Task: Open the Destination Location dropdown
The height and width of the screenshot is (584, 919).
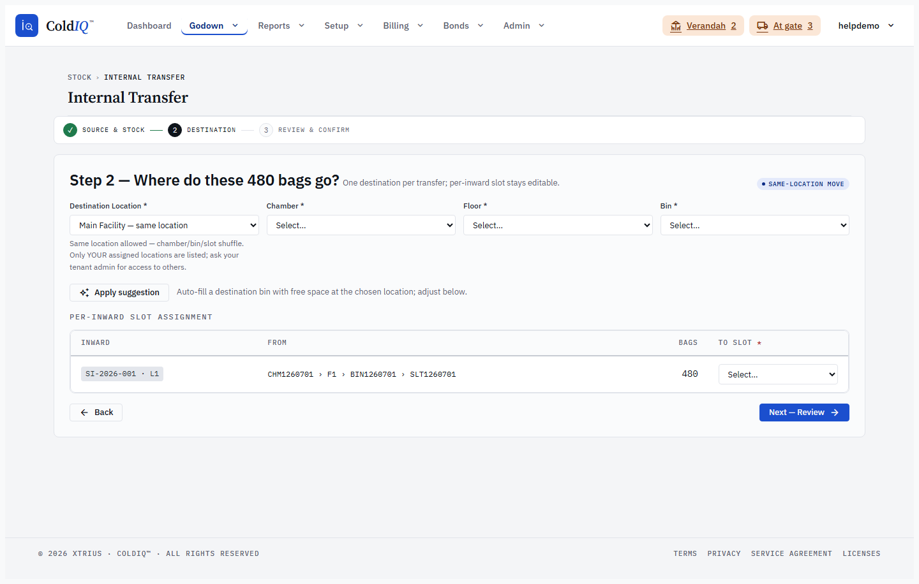Action: click(x=164, y=225)
